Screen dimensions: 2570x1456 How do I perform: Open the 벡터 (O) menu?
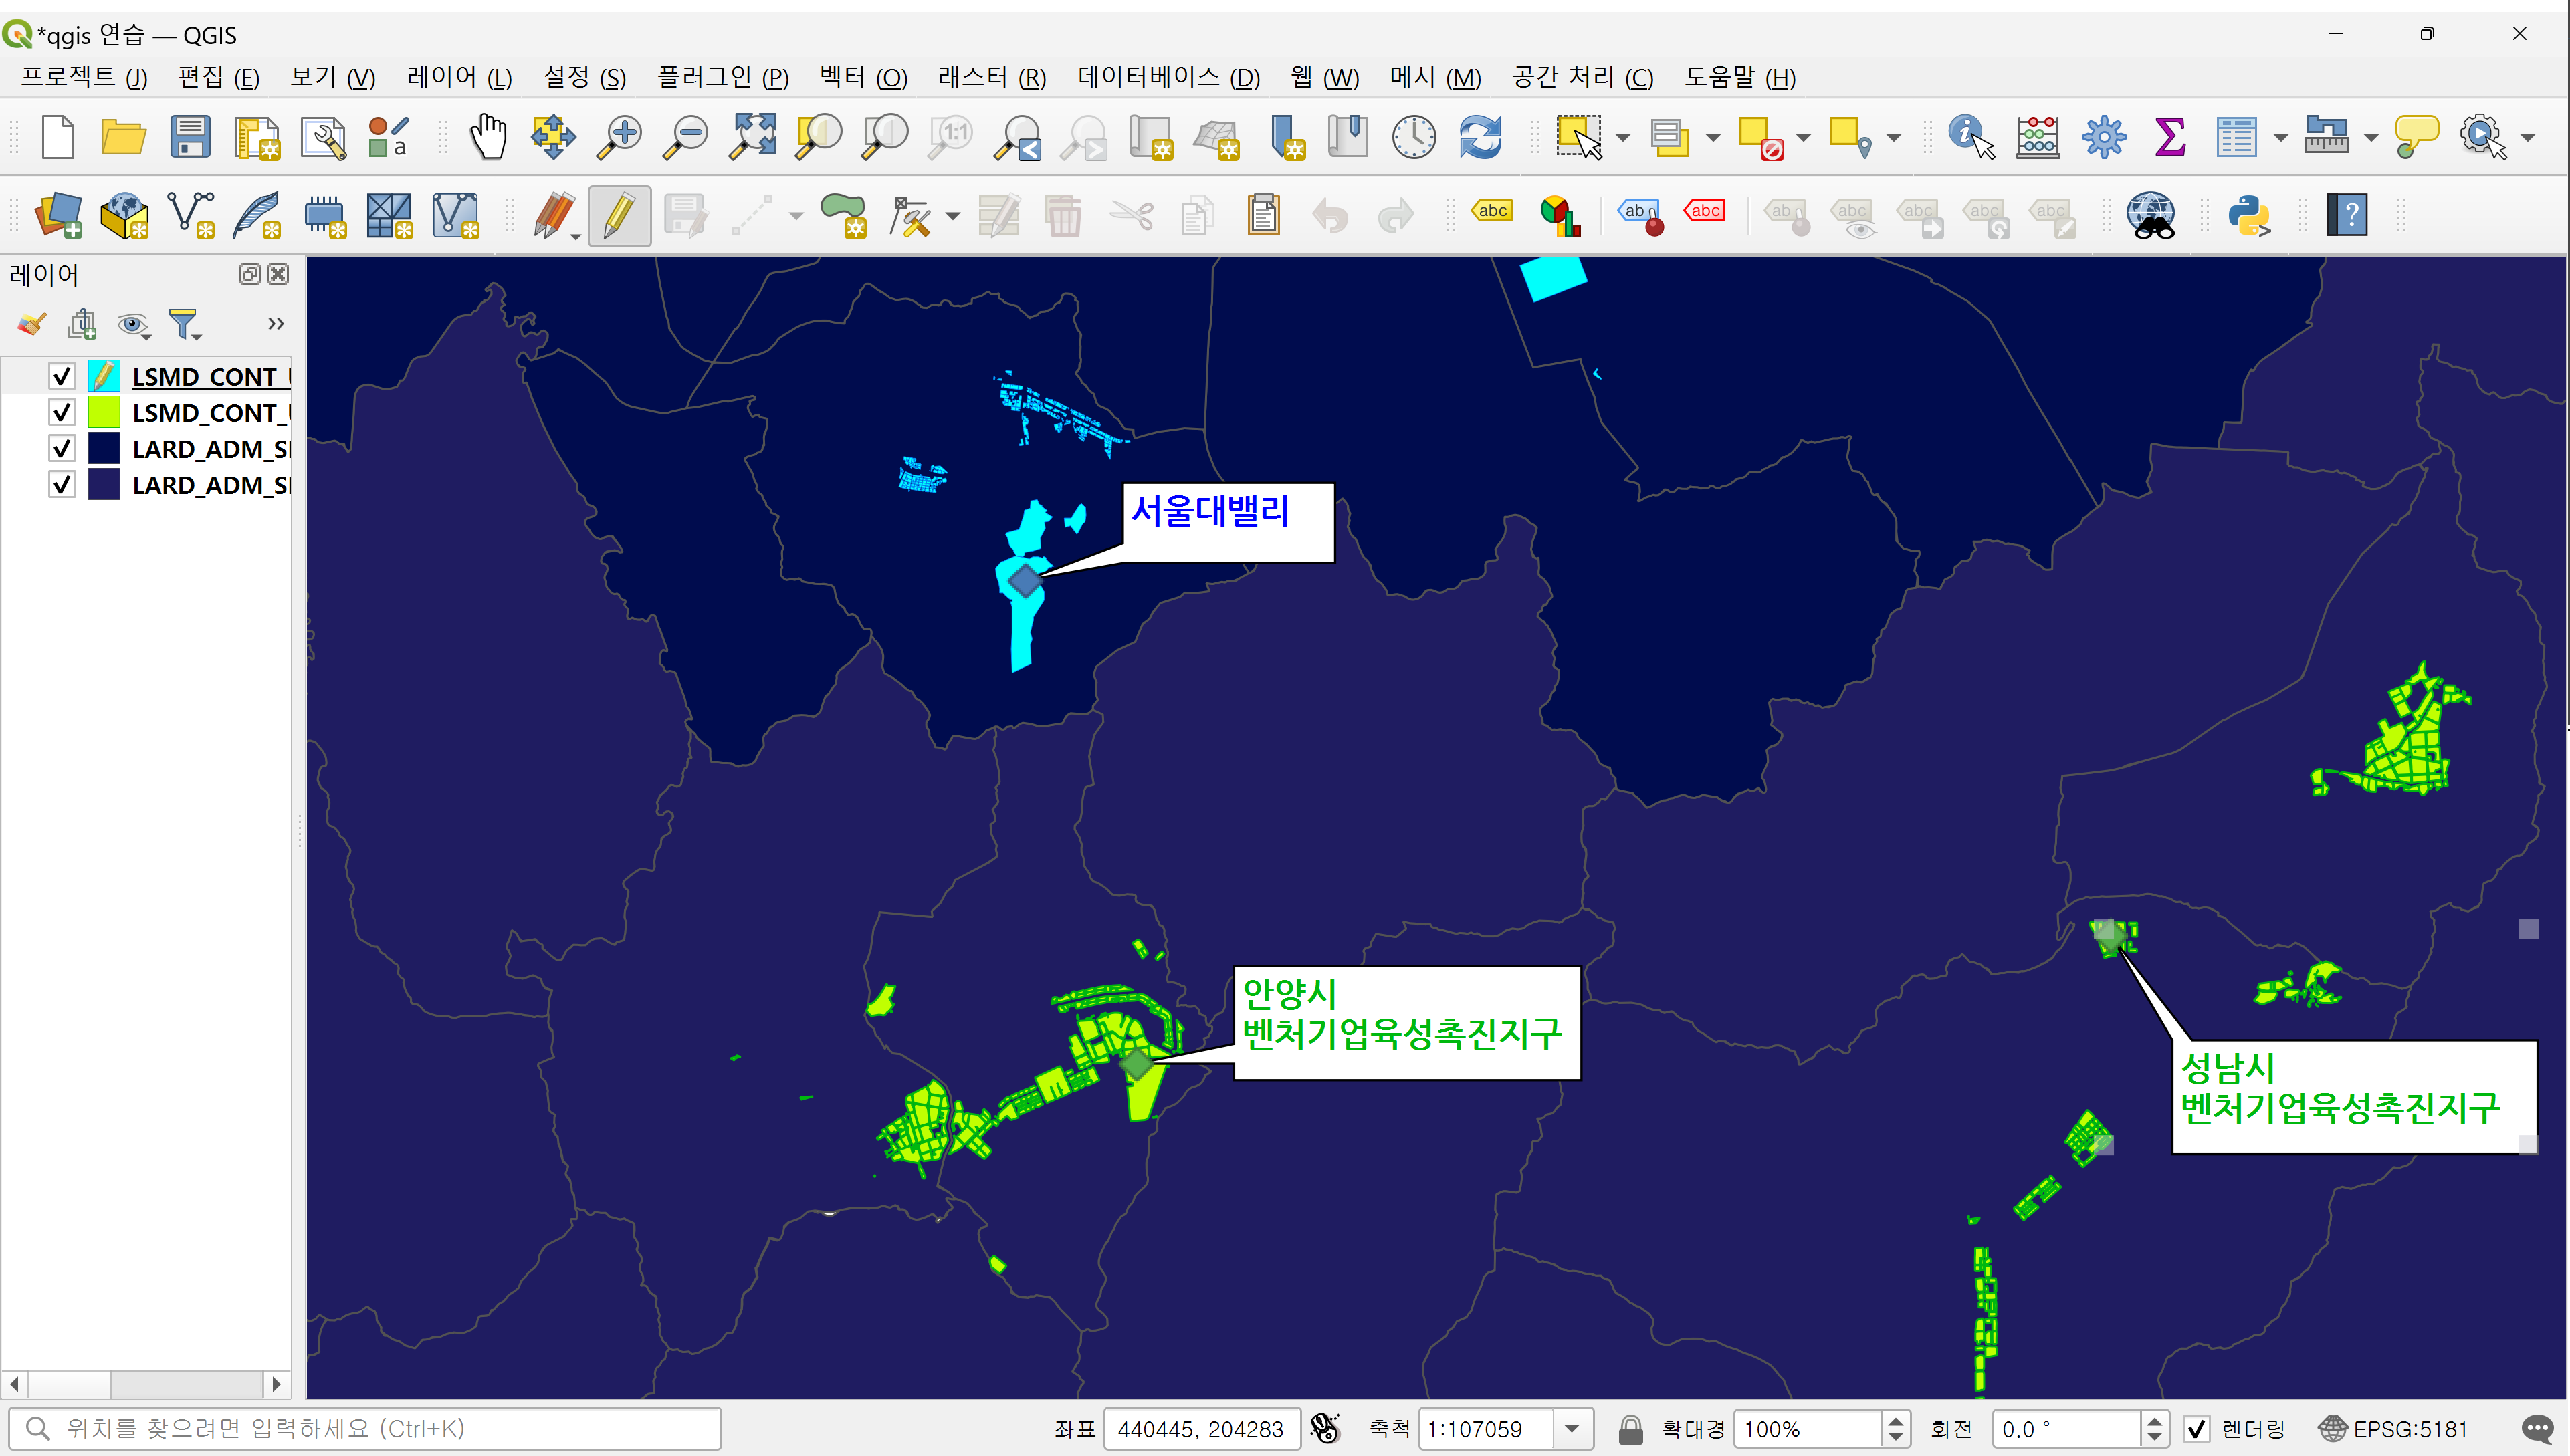862,77
